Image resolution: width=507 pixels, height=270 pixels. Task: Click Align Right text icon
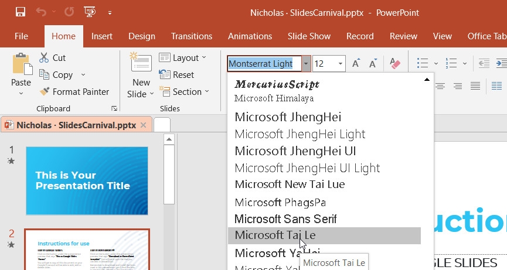point(458,86)
